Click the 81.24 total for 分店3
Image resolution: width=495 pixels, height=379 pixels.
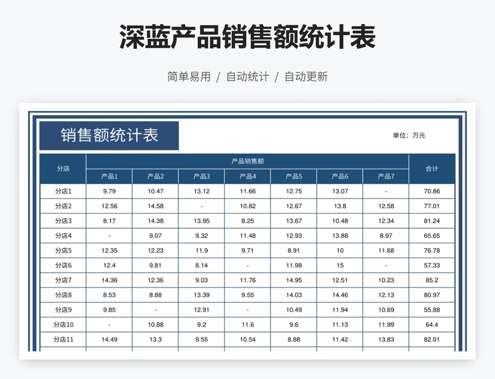(432, 221)
